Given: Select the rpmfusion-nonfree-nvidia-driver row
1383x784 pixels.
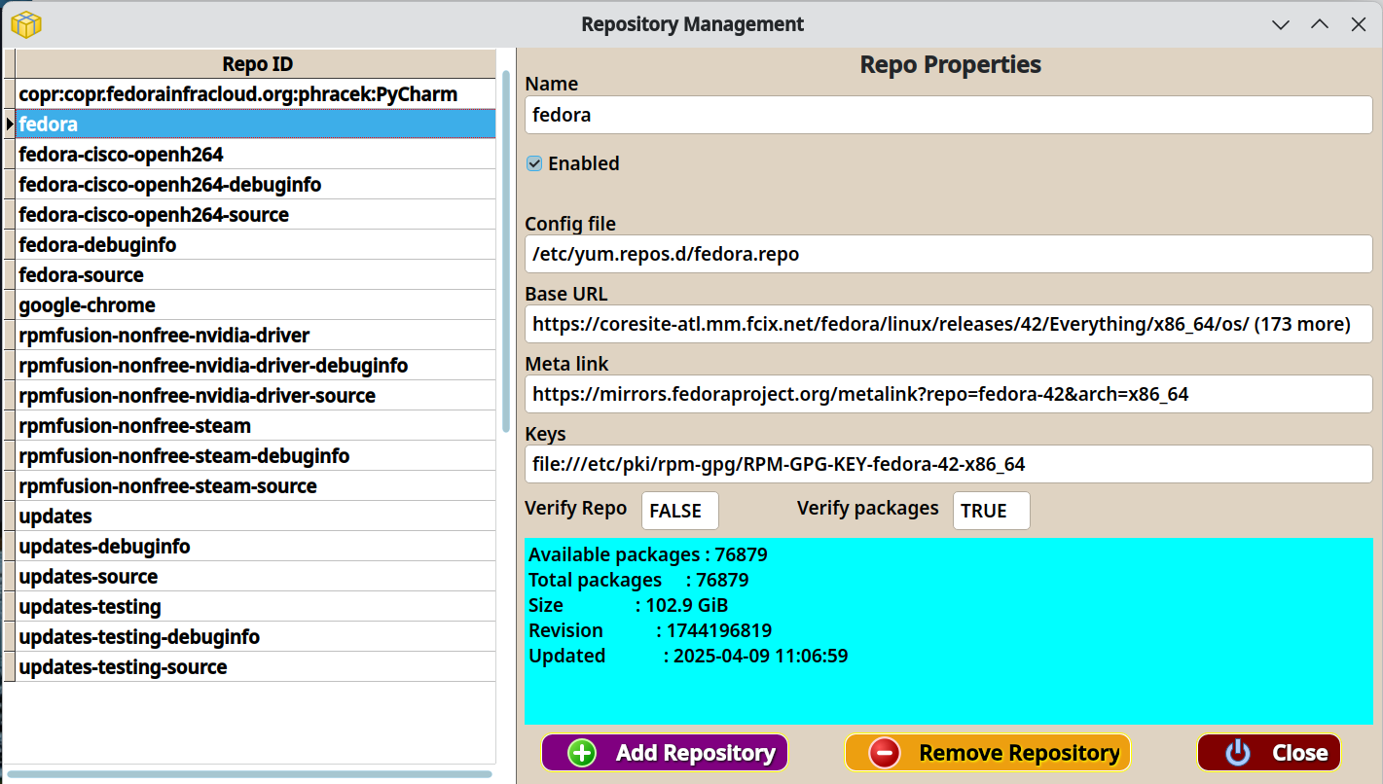Looking at the screenshot, I should tap(256, 336).
